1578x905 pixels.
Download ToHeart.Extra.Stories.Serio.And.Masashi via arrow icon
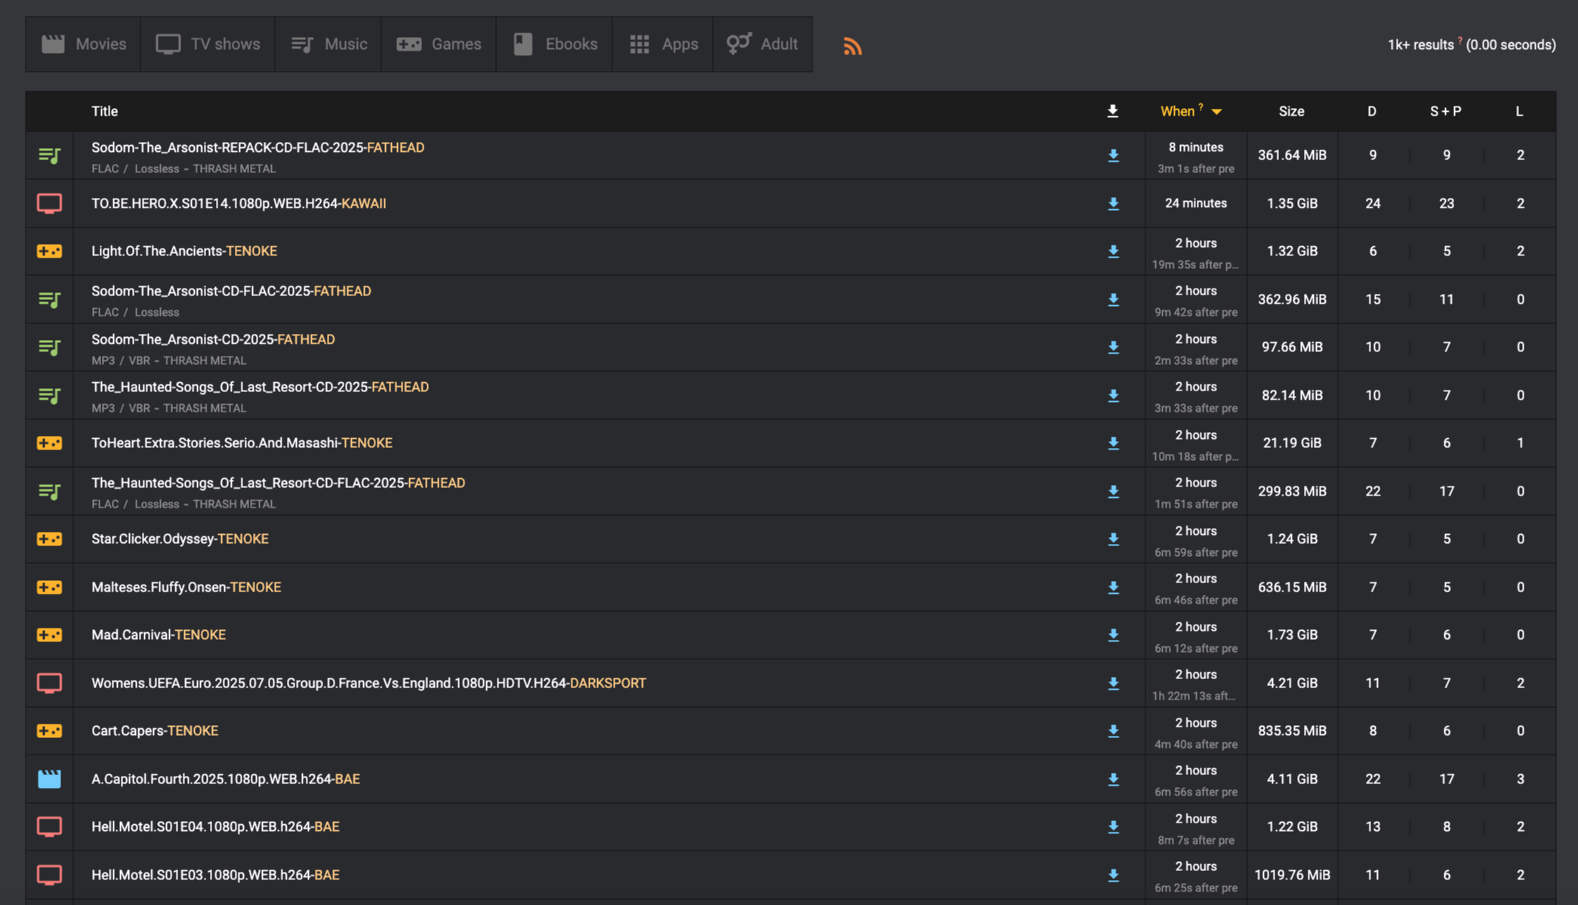pyautogui.click(x=1113, y=443)
